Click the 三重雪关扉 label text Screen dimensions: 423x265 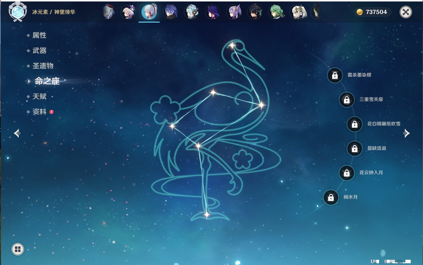[x=371, y=99]
